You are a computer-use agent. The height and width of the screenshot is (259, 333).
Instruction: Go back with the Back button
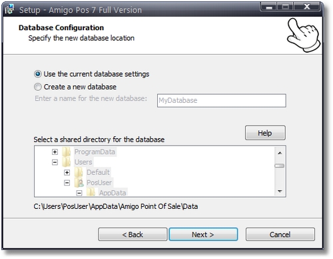pyautogui.click(x=133, y=234)
